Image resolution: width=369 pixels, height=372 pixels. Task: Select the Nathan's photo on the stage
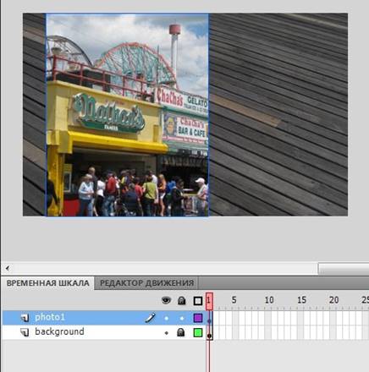click(127, 115)
